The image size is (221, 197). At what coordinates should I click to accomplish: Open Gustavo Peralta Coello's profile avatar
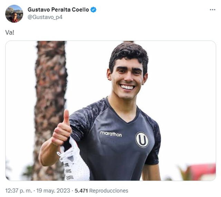[x=14, y=14]
